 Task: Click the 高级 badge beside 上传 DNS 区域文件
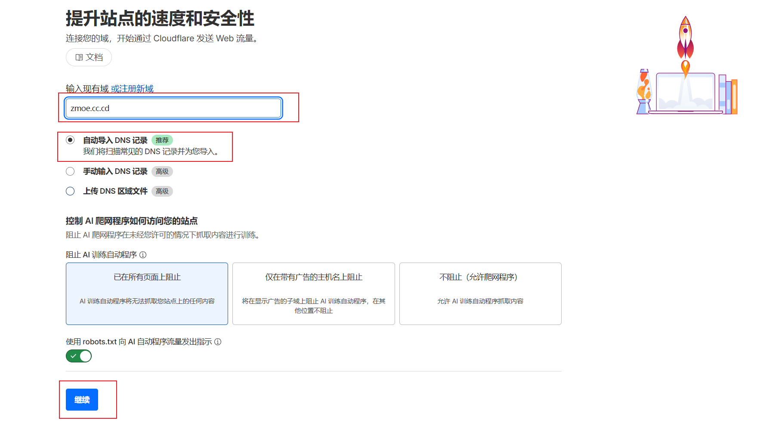click(x=162, y=191)
